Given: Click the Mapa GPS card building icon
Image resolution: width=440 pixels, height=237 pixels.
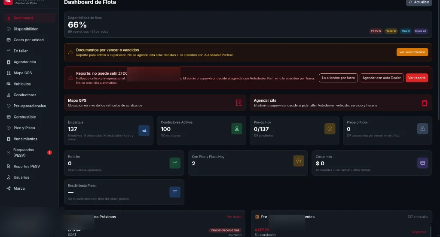Looking at the screenshot, I should pos(238,103).
